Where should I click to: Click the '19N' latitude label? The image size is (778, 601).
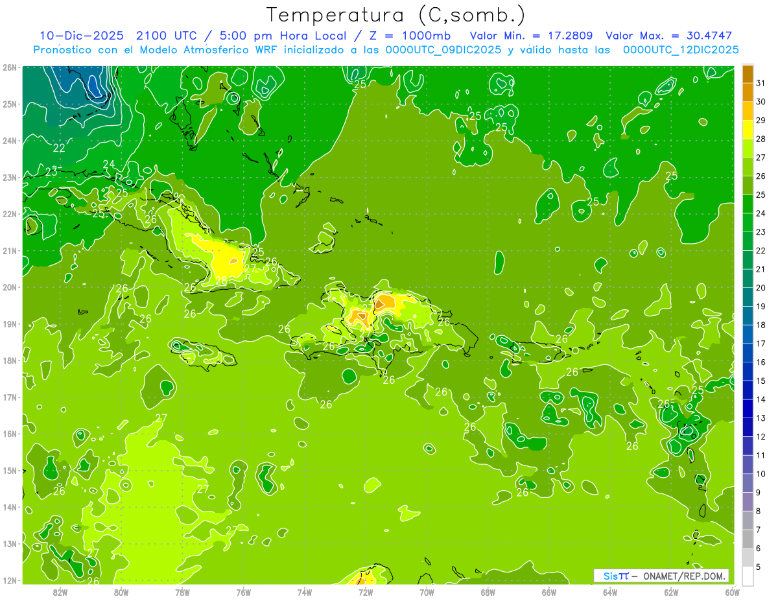point(9,324)
